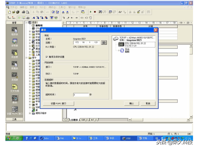
Task: Click the remote address browse button
Action: coord(104,42)
